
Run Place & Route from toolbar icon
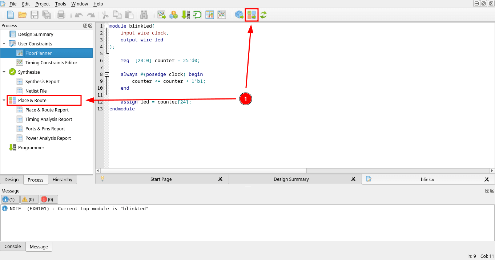251,15
